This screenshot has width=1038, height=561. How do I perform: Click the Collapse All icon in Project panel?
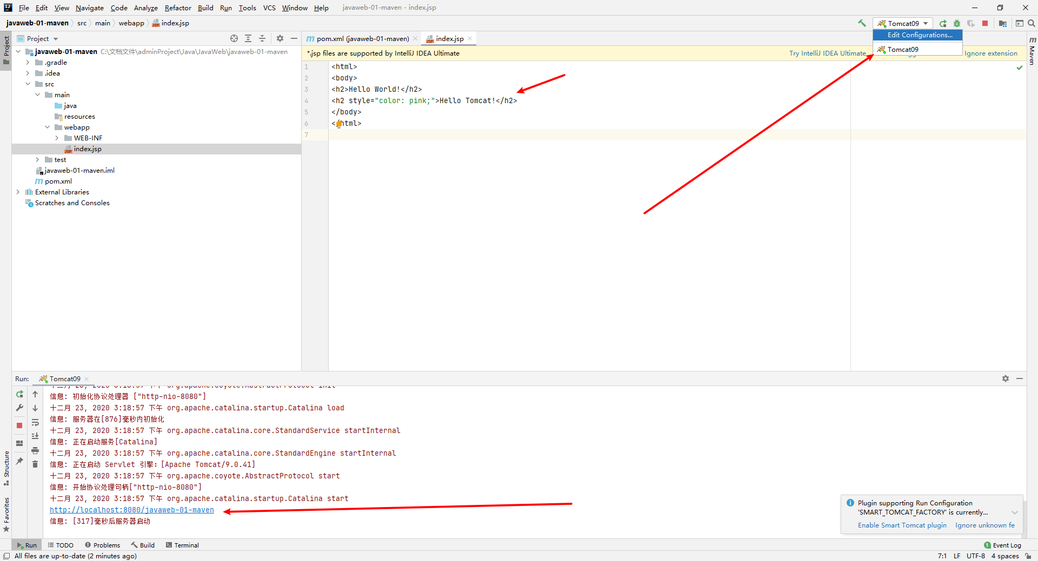(x=262, y=38)
